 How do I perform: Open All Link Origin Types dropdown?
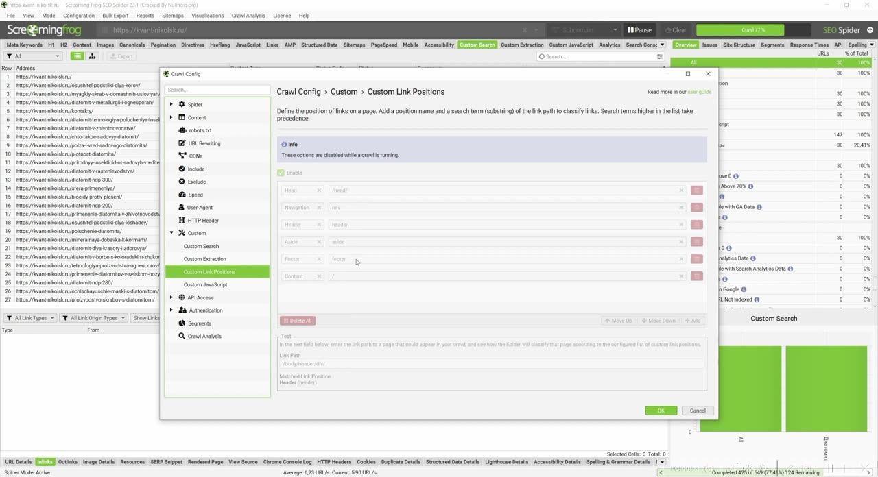click(x=93, y=318)
